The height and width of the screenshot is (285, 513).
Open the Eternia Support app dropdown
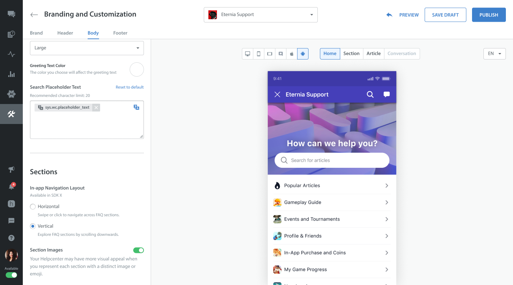pyautogui.click(x=260, y=15)
